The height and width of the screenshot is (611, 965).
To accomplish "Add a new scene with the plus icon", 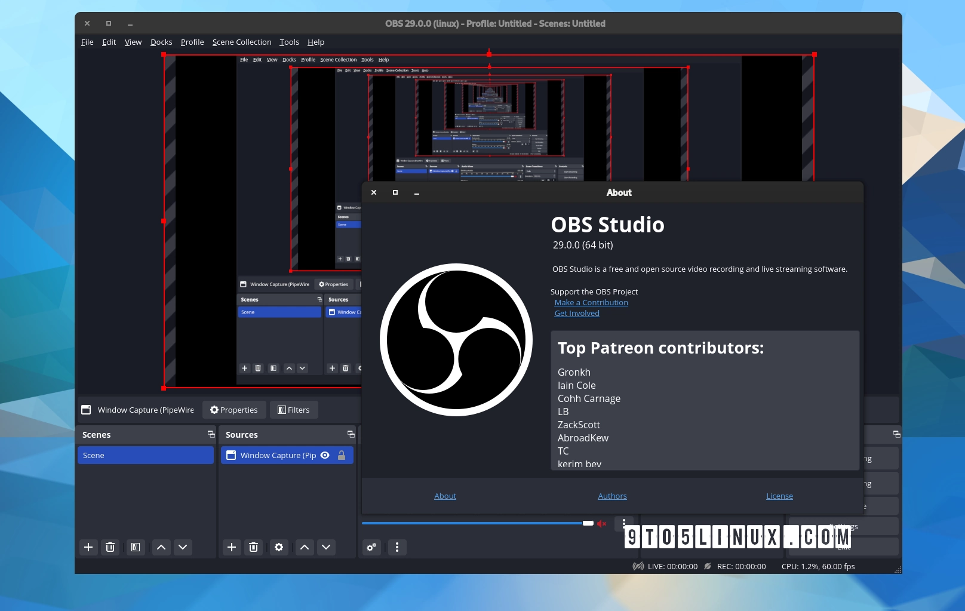I will [88, 547].
